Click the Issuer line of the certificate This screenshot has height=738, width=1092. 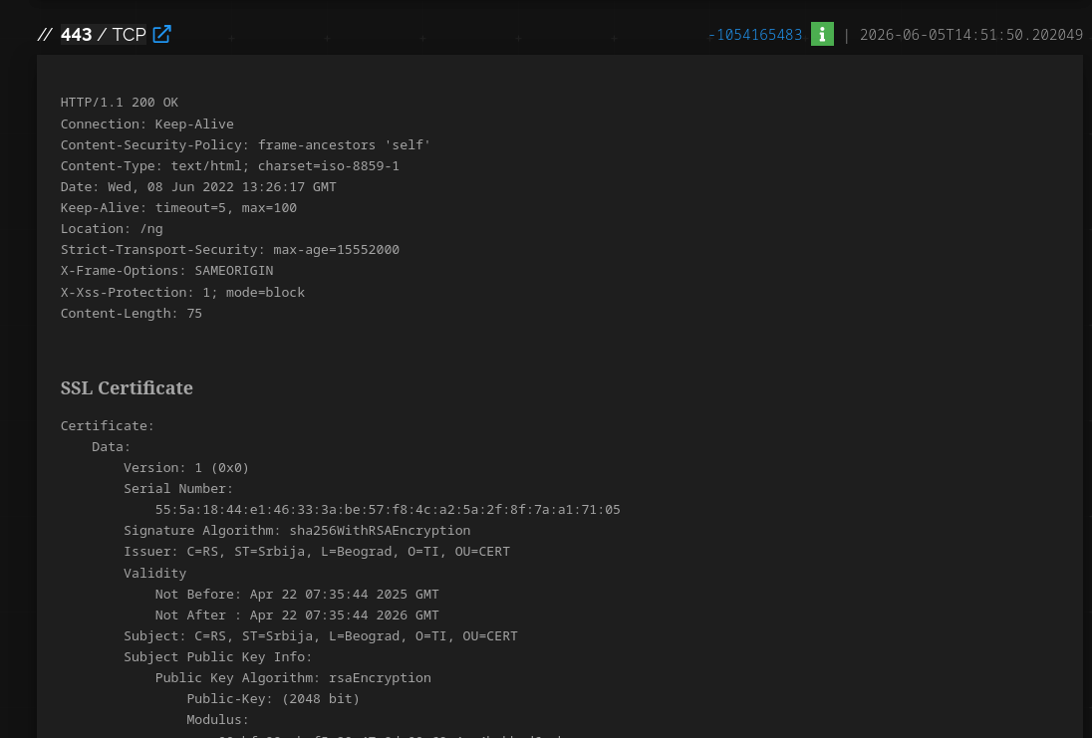(x=316, y=552)
